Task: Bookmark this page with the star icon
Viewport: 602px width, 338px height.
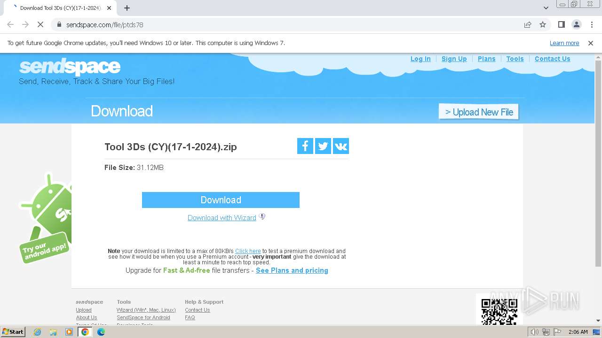Action: [543, 24]
